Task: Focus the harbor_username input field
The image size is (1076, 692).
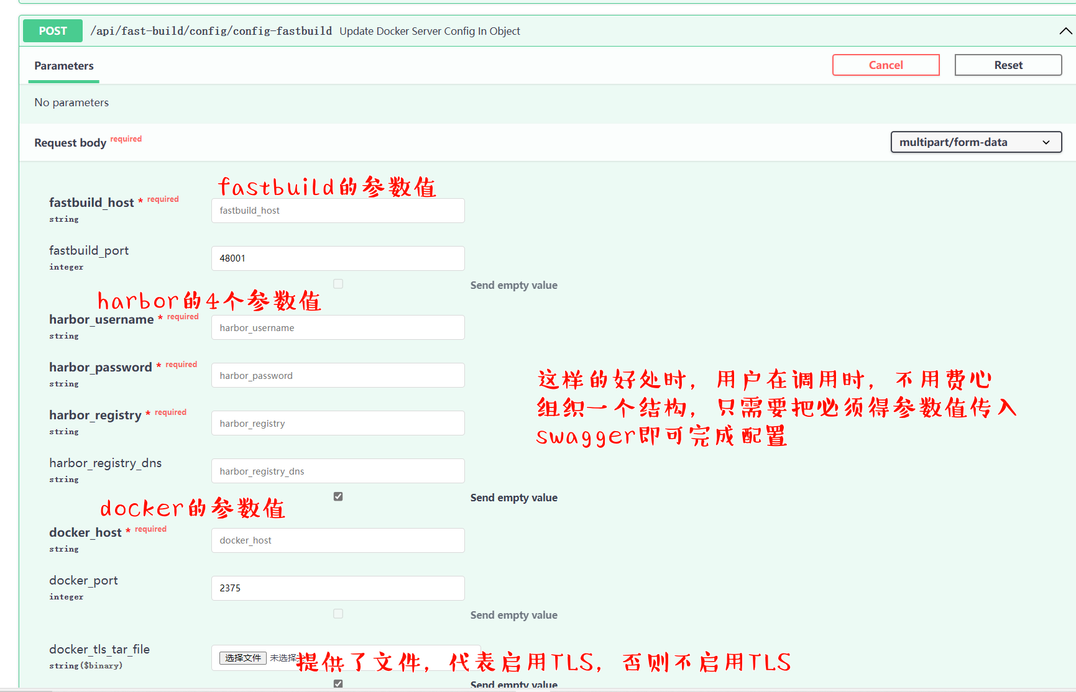Action: coord(338,327)
